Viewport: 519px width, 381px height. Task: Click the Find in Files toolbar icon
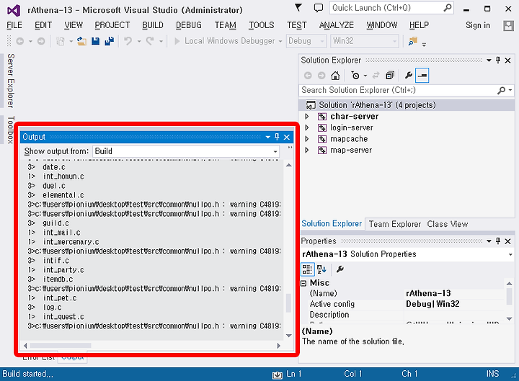(413, 41)
